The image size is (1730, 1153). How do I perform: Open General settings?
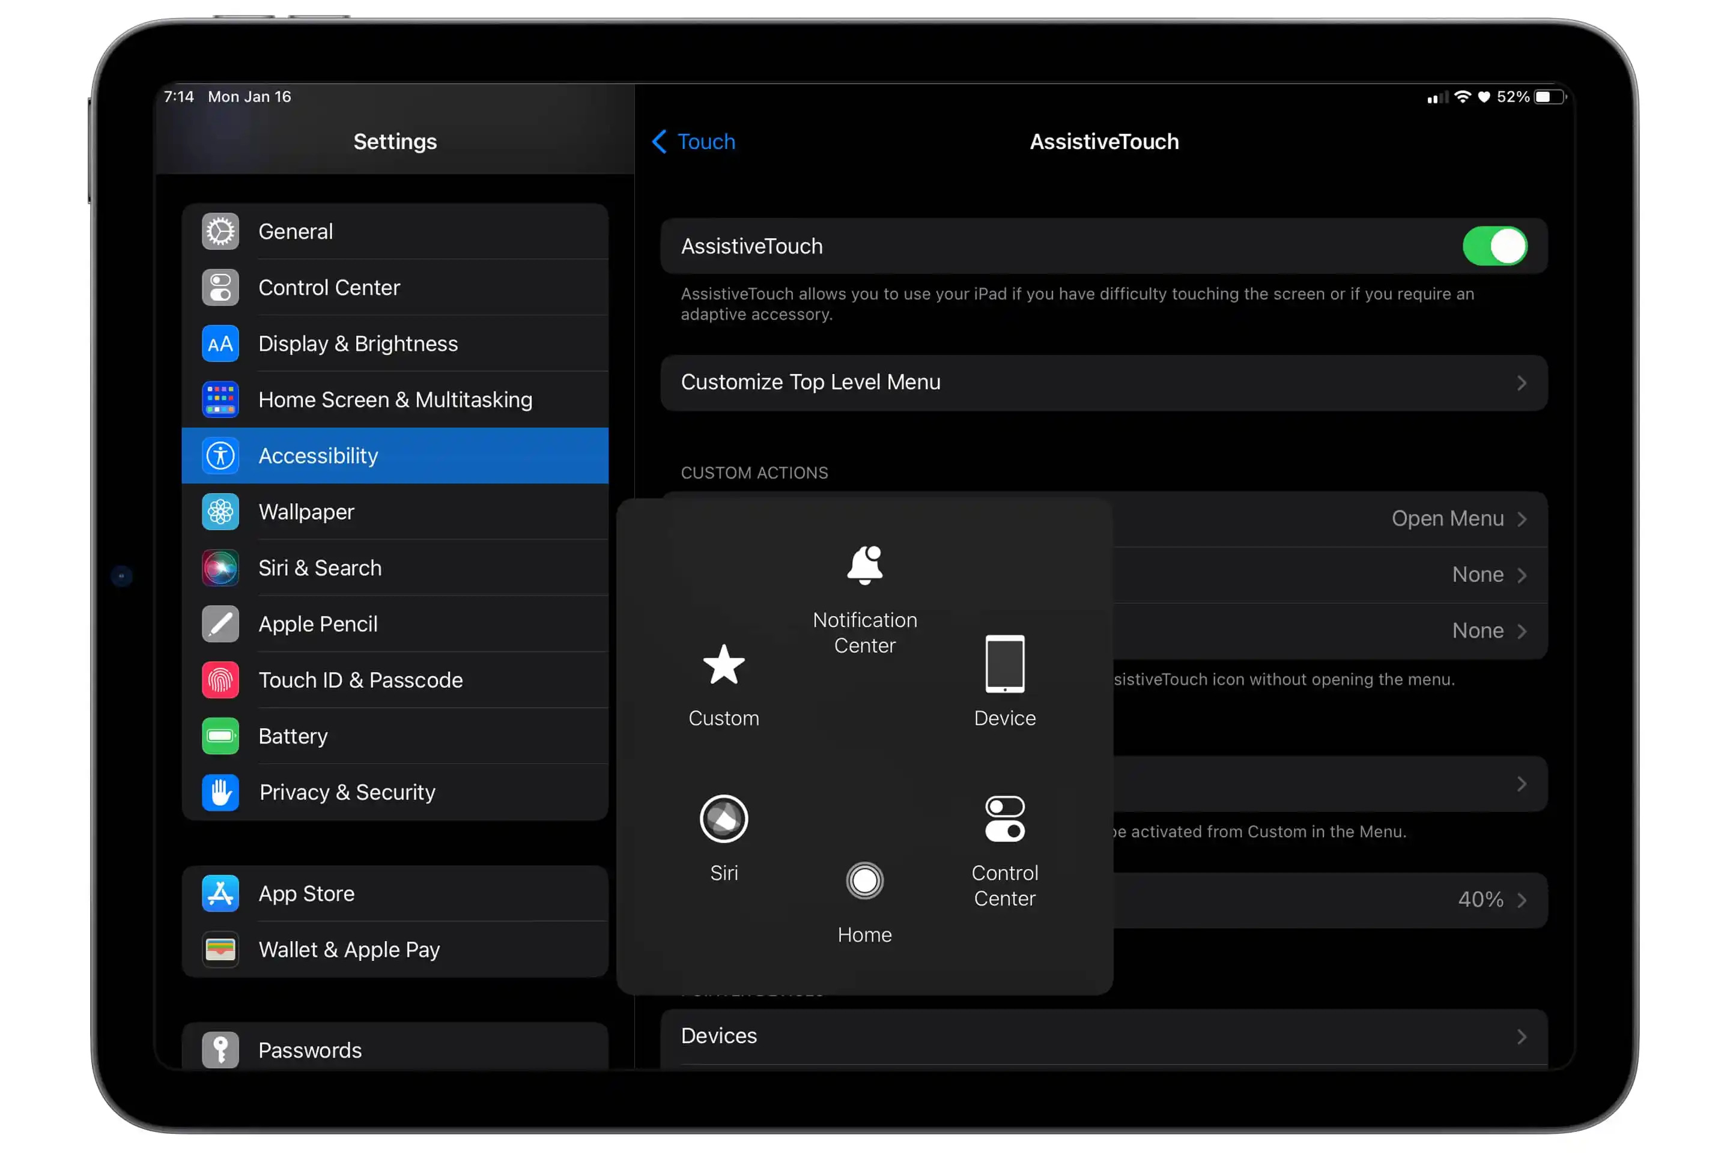pyautogui.click(x=395, y=232)
